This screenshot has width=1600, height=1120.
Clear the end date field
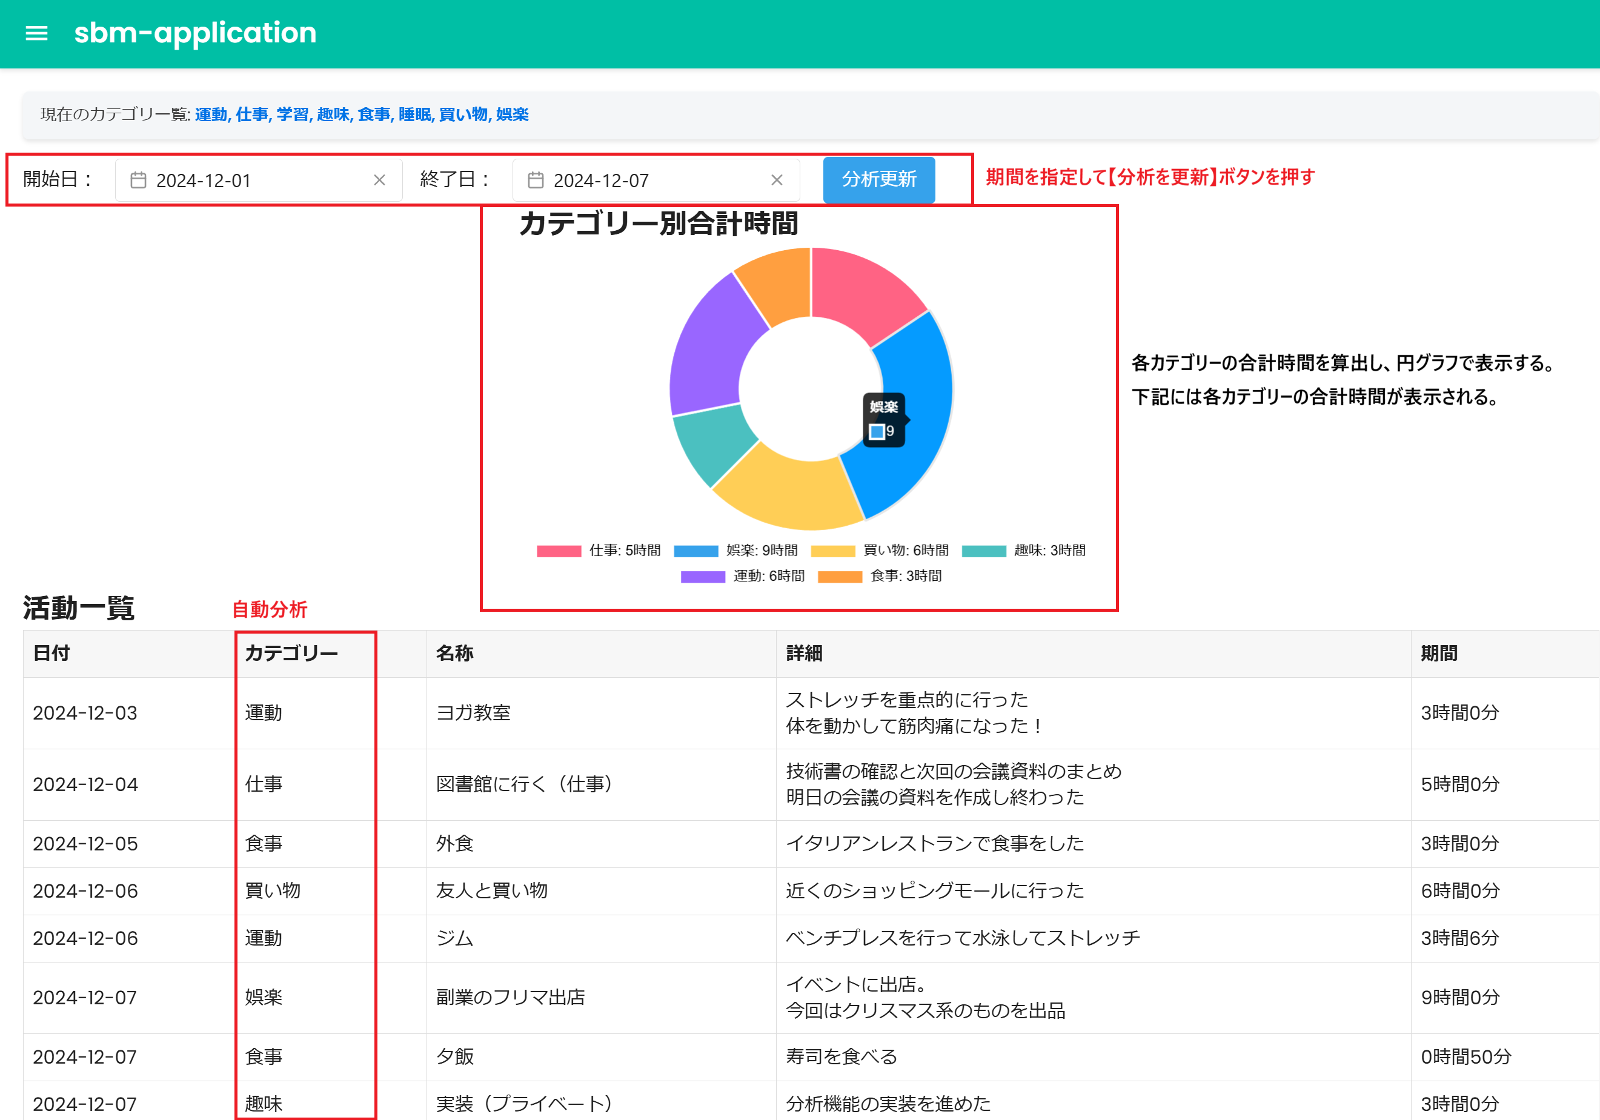click(778, 180)
